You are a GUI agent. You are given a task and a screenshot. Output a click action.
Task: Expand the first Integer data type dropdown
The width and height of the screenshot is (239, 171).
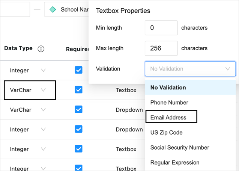43,70
